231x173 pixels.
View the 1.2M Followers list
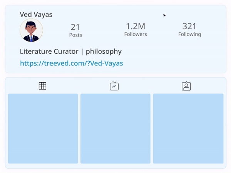[x=136, y=30]
